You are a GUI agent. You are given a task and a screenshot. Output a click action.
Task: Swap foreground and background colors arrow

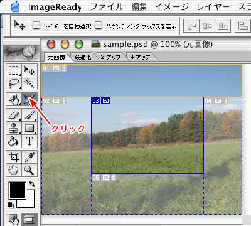tap(32, 184)
